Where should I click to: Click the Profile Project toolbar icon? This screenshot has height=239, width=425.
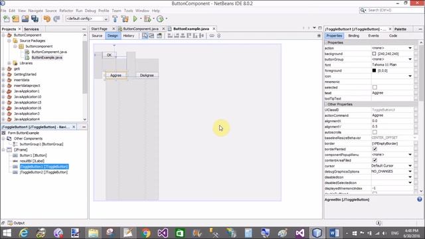160,19
